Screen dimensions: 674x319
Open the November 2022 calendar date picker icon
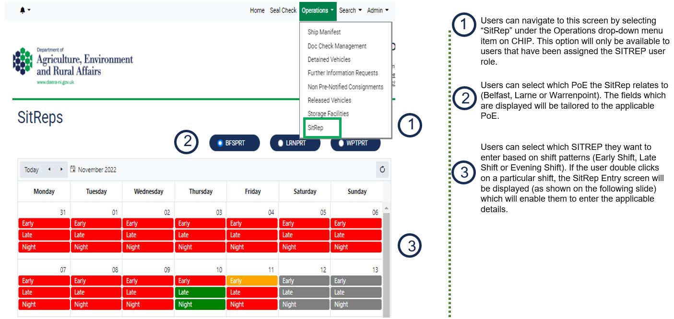pos(73,170)
